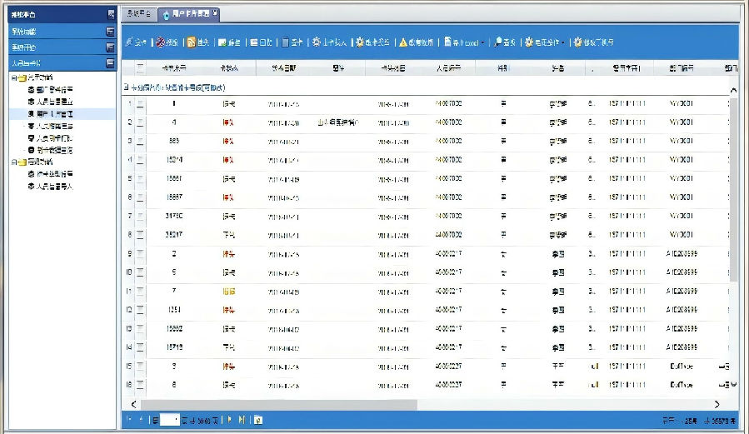Viewport: 749px width, 434px height.
Task: Toggle the select-all checkbox in table header
Action: pos(140,67)
